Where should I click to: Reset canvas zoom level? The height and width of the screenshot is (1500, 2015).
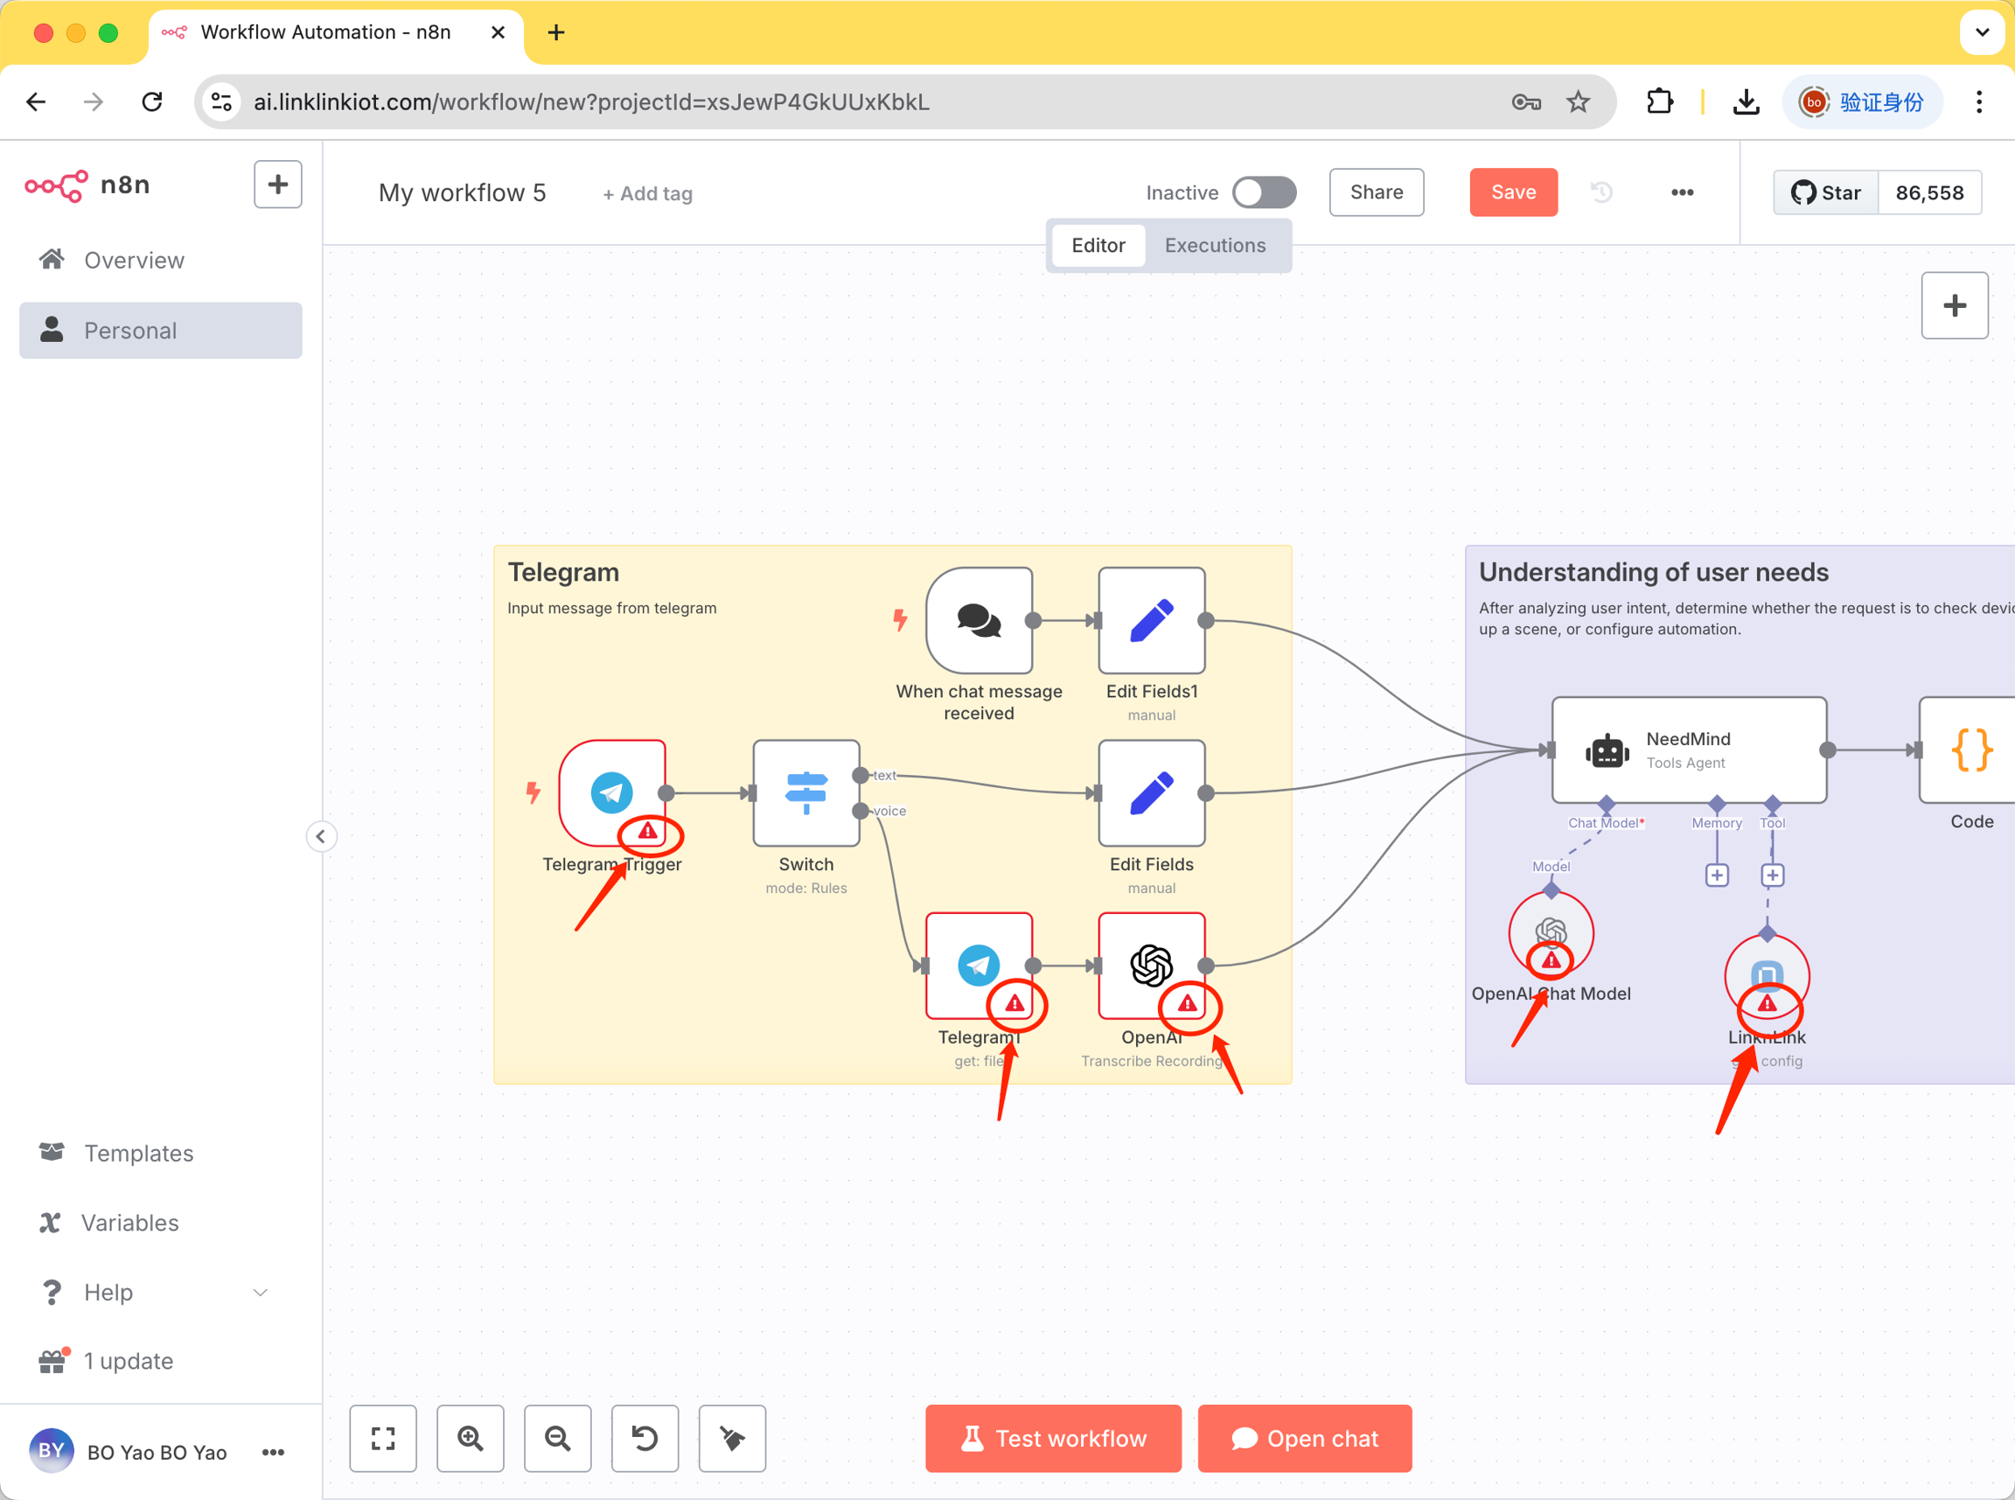[x=645, y=1437]
